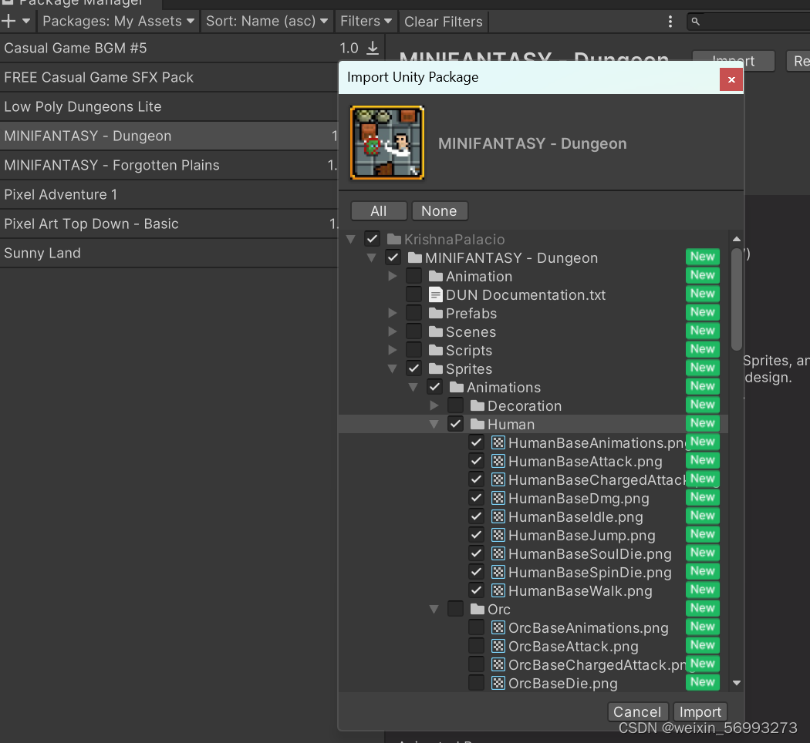Expand the Animation folder arrow

(393, 276)
